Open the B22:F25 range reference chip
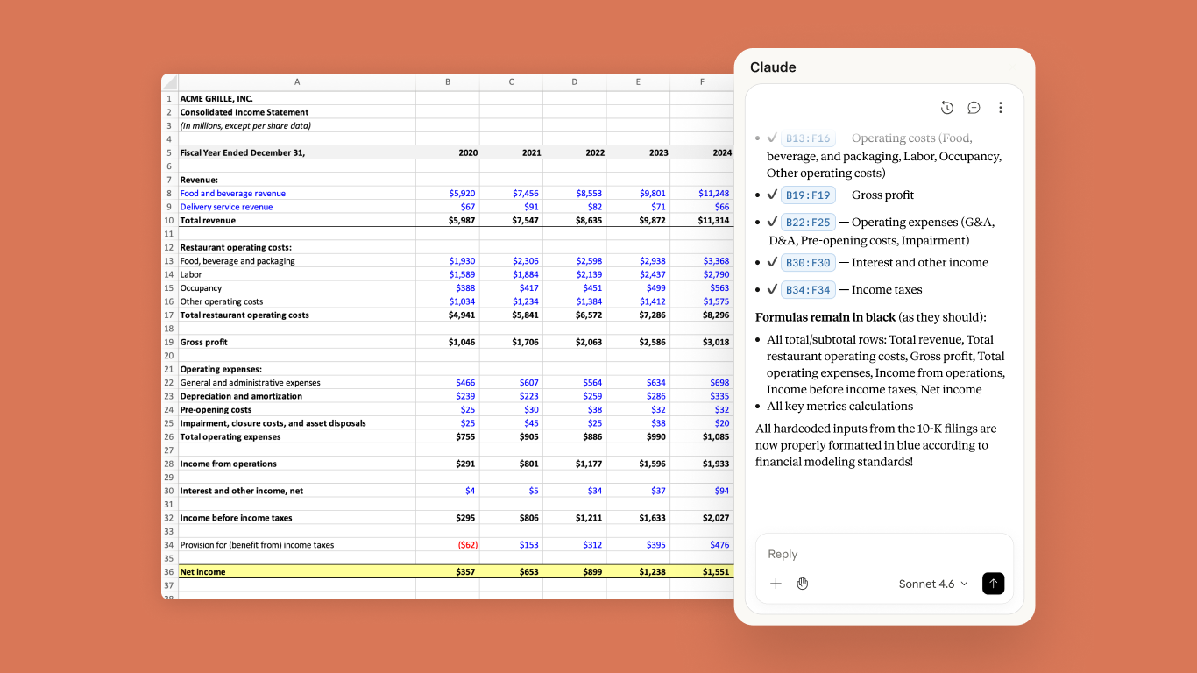The image size is (1197, 673). (808, 223)
